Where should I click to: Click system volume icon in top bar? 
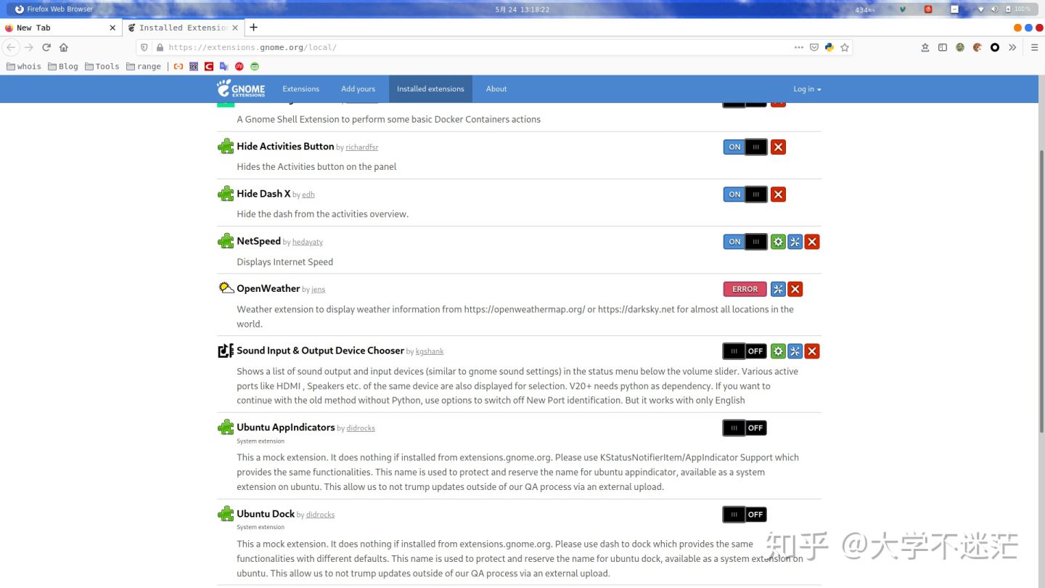pyautogui.click(x=994, y=9)
